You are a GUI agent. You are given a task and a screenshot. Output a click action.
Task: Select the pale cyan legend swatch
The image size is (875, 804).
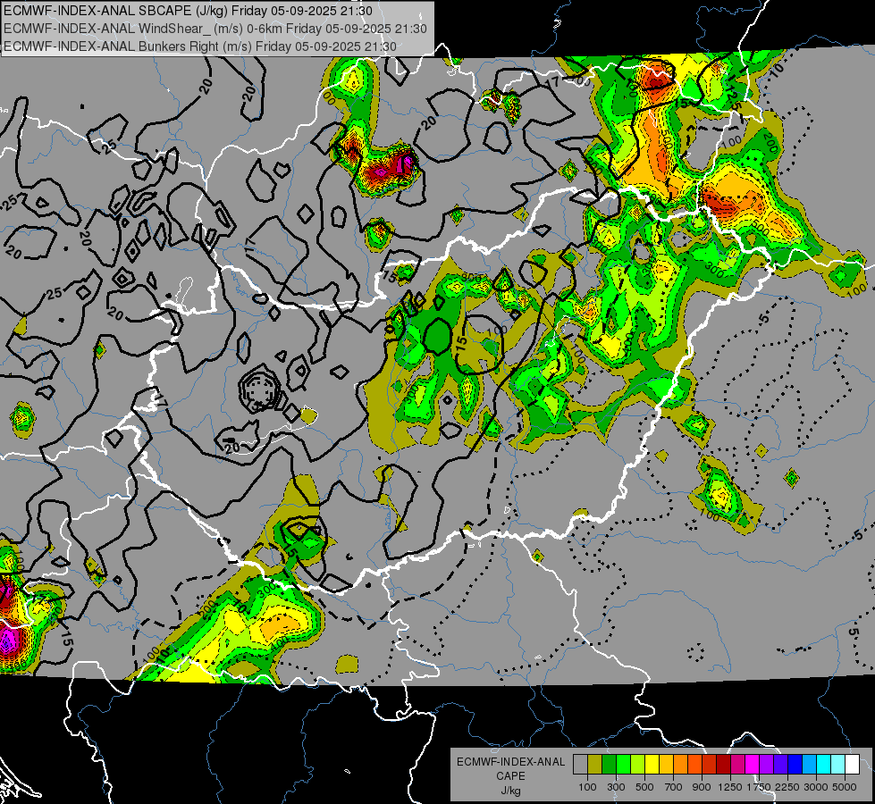tap(838, 765)
